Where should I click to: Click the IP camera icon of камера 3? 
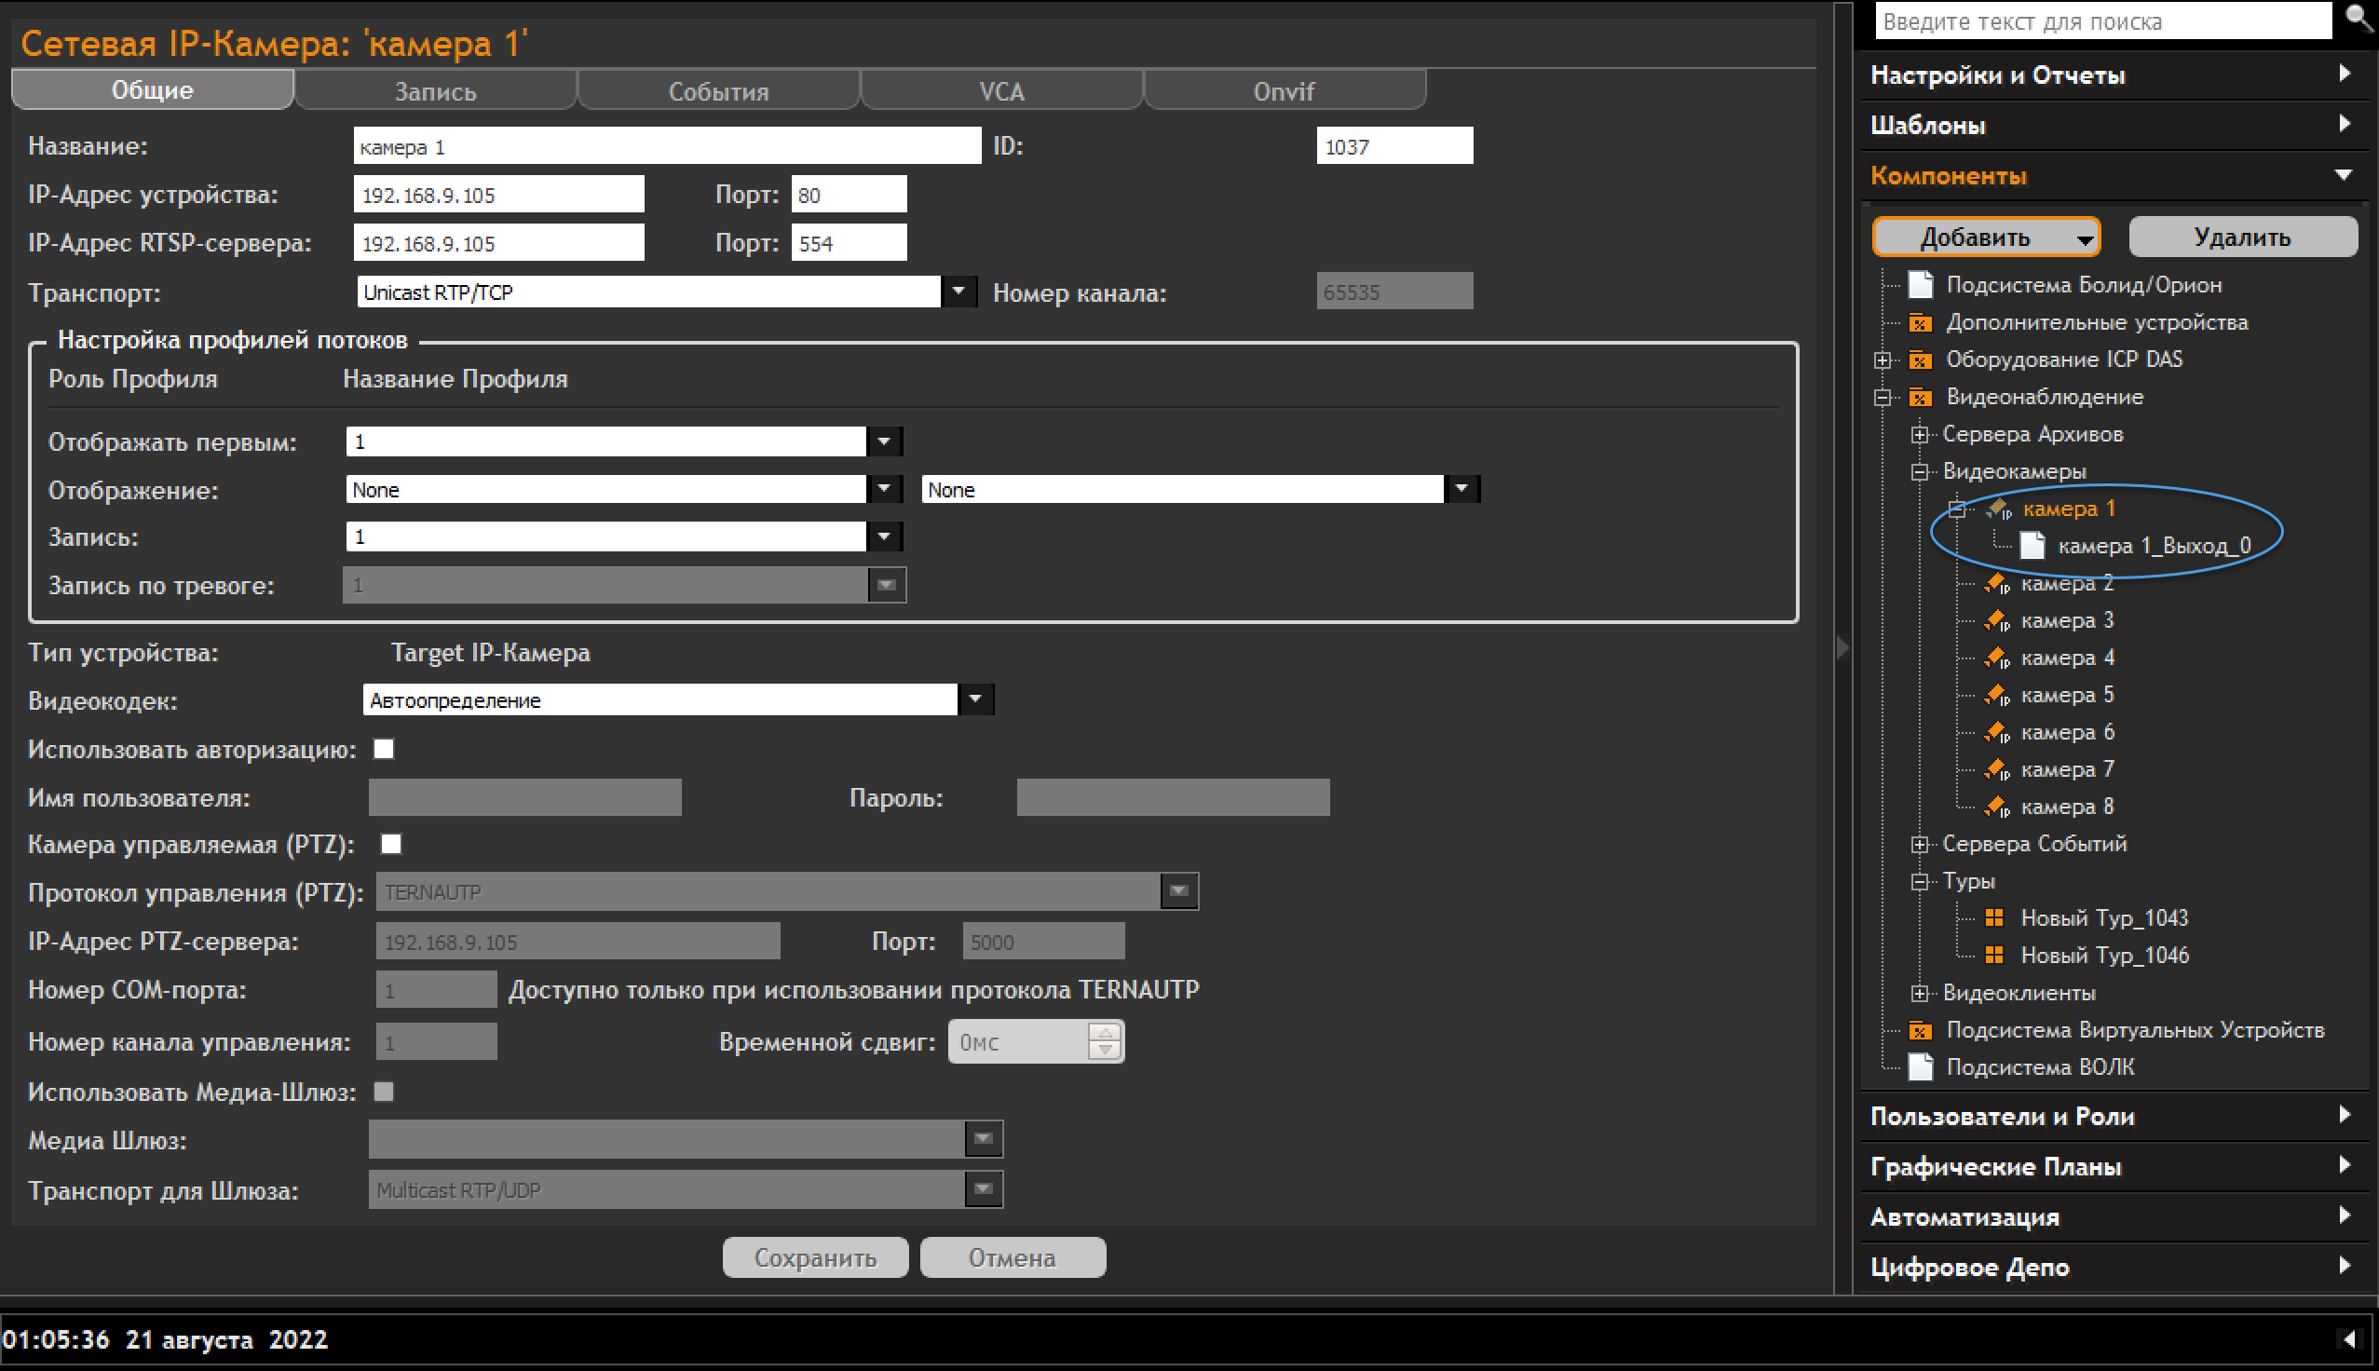(1996, 620)
